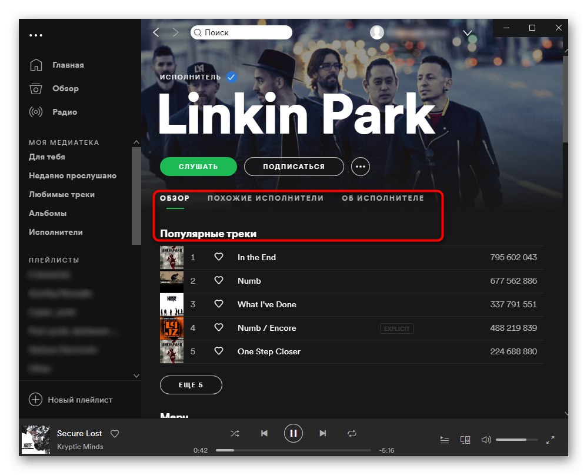Viewport: 587px width, 475px height.
Task: Click Numb album cover thumbnail
Action: pos(172,281)
